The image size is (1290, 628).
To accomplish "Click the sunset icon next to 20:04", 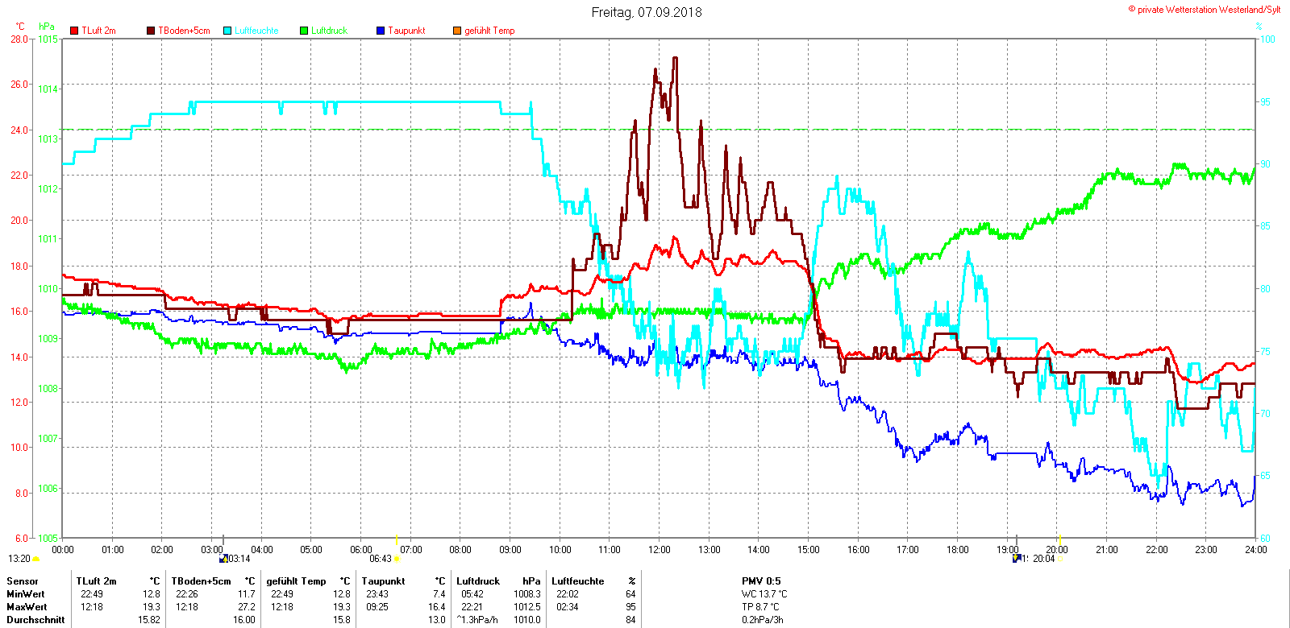I will [1059, 559].
